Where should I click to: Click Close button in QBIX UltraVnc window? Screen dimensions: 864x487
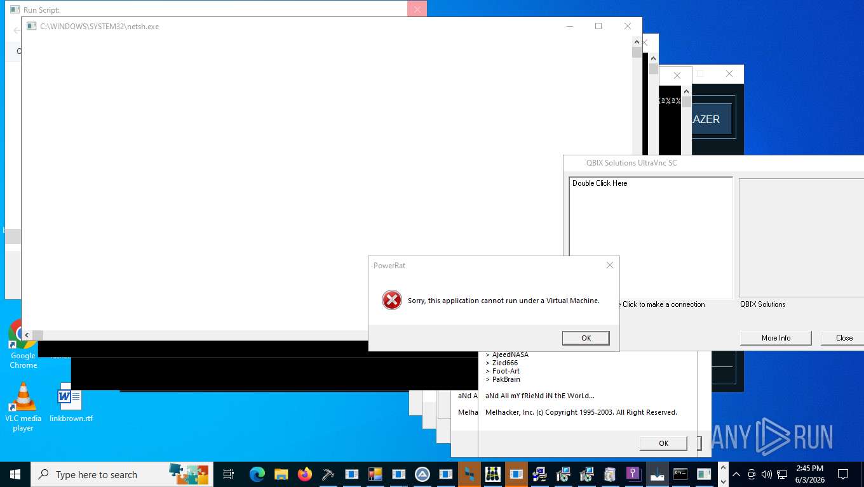pos(844,338)
